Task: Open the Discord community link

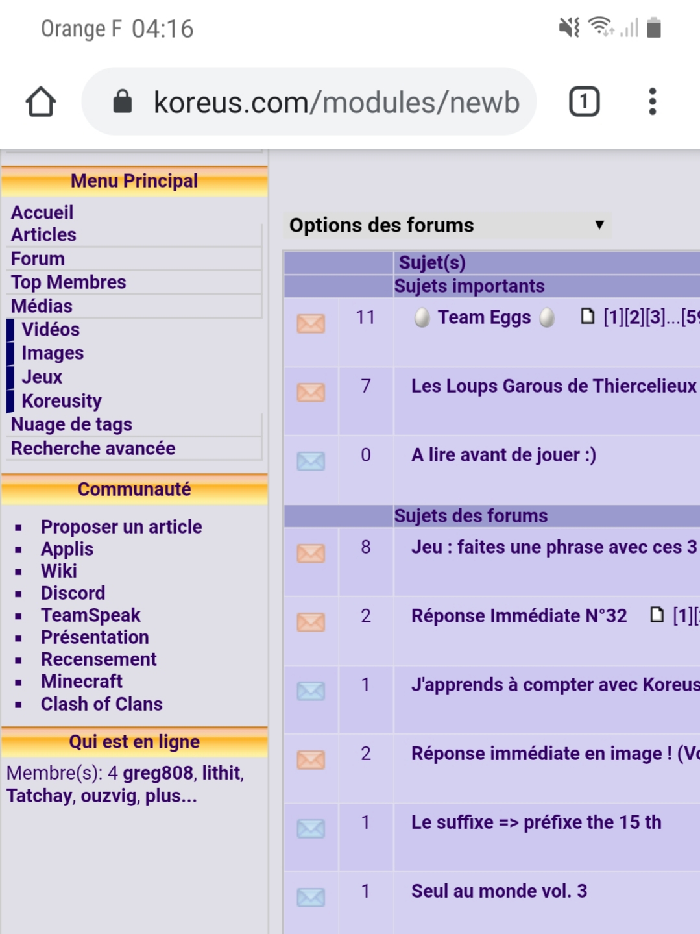Action: click(73, 593)
